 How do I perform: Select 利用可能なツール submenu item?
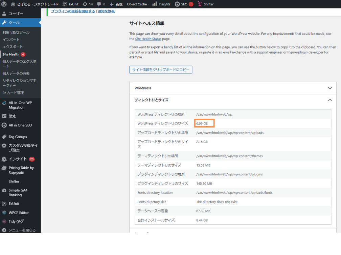coord(16,32)
